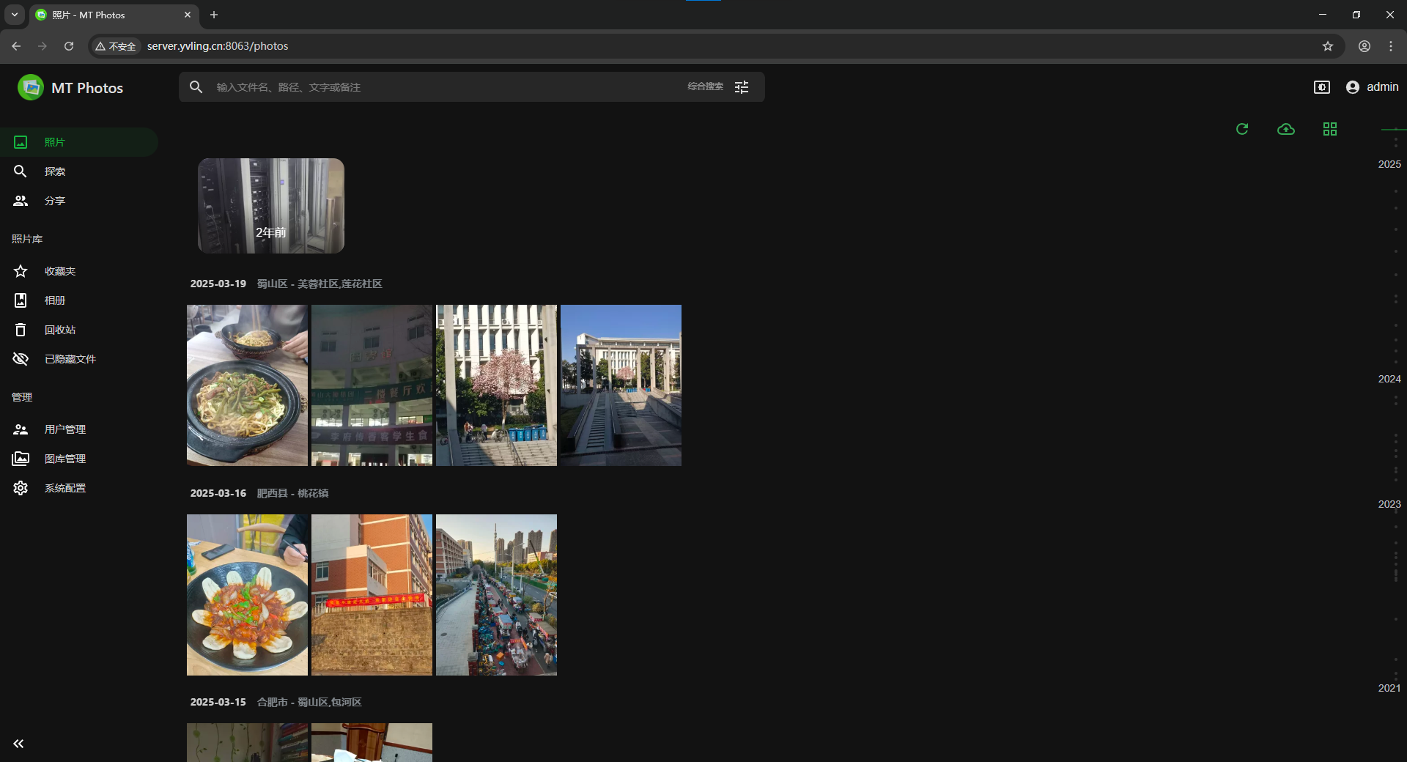Open the admin user account menu
Image resolution: width=1407 pixels, height=762 pixels.
tap(1372, 87)
